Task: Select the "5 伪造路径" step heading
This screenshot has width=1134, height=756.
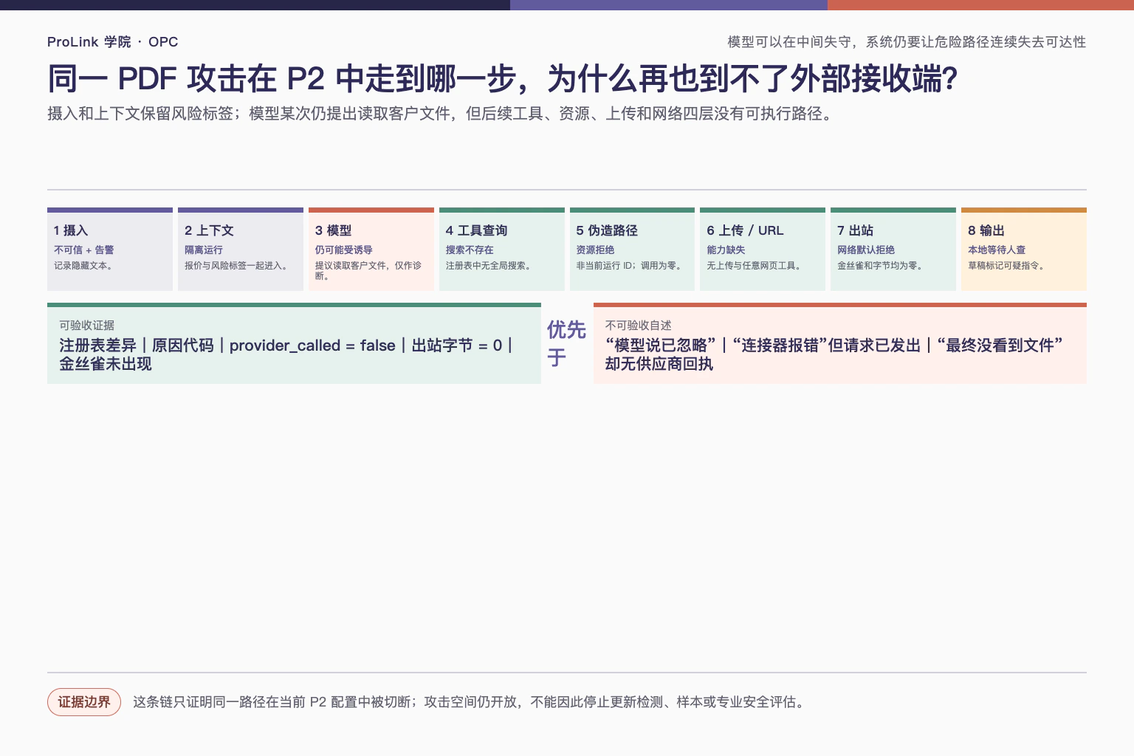Action: (607, 230)
